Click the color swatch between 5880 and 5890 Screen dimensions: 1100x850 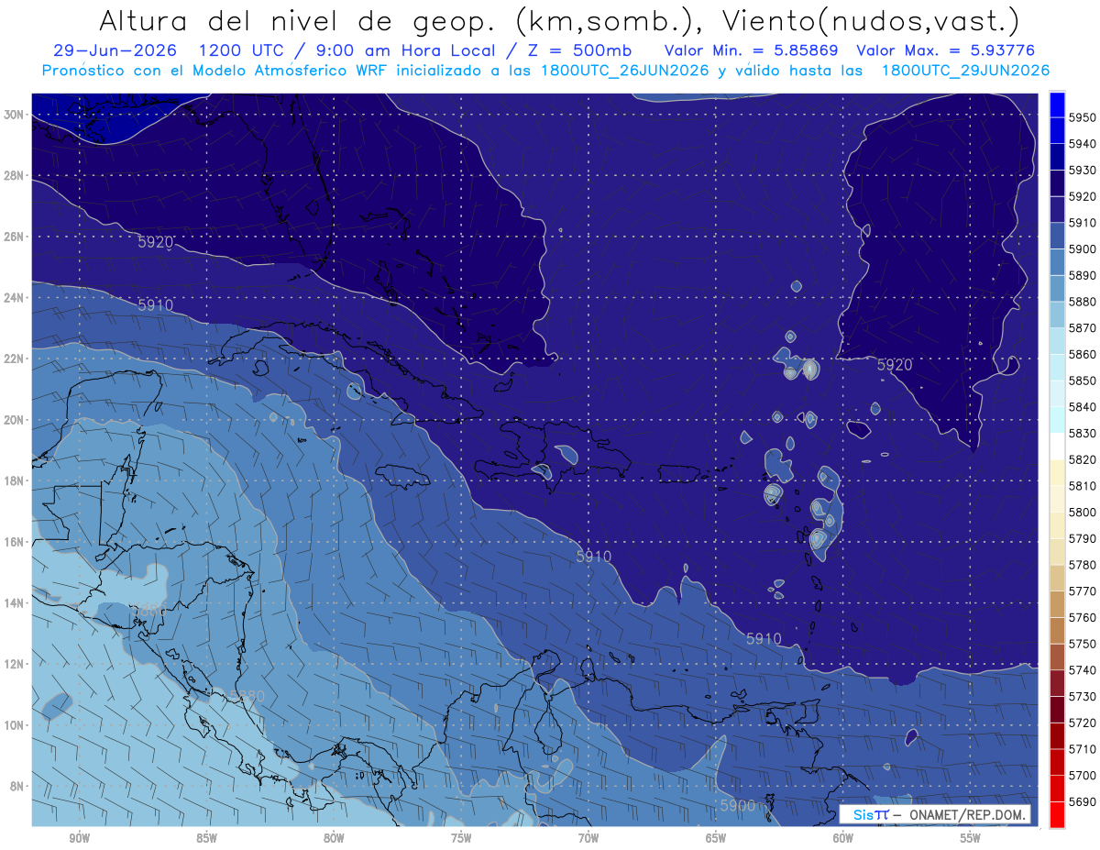point(1057,288)
